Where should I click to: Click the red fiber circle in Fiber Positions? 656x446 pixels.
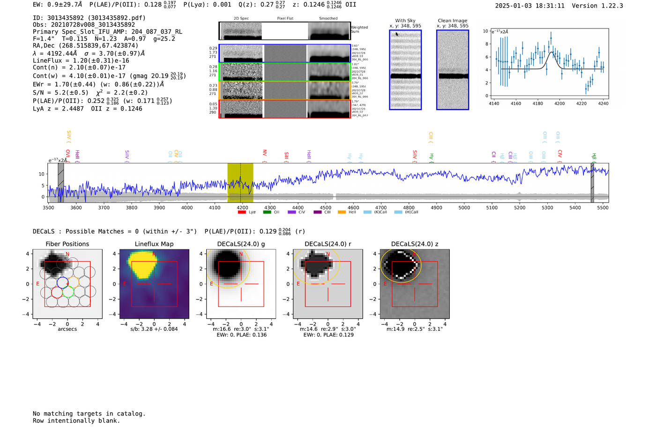[57, 292]
